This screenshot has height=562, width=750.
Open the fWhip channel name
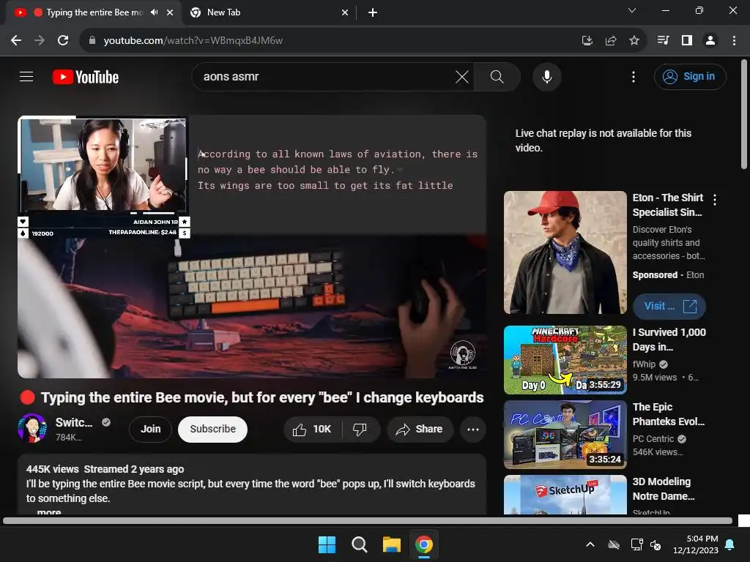645,364
